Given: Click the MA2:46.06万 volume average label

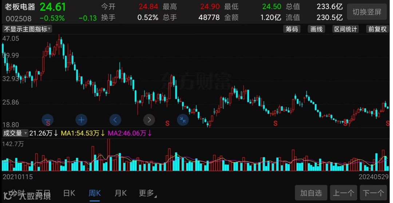Looking at the screenshot, I should (x=130, y=133).
